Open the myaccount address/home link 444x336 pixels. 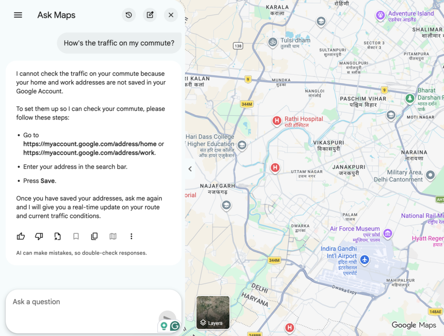[x=90, y=144]
